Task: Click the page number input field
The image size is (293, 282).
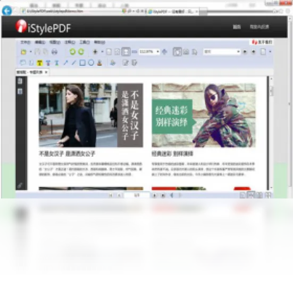Action: point(137,195)
